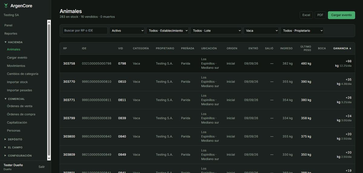Click the +98 ganancia value

point(348,61)
